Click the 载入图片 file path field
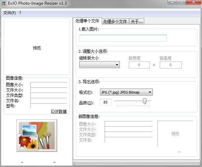202x167 pixels. (x=123, y=38)
